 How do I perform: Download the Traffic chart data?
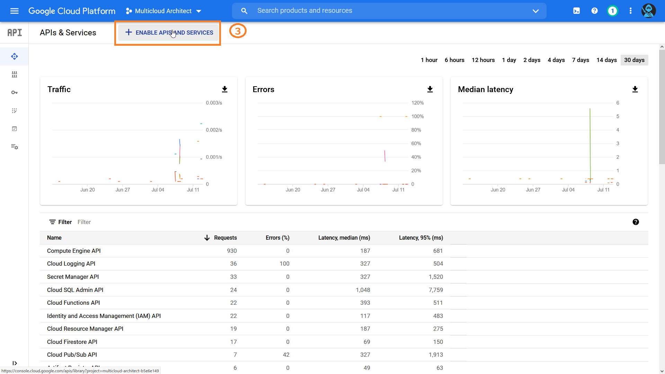[225, 89]
